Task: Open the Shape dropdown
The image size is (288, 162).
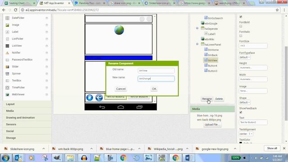Action: click(245, 102)
